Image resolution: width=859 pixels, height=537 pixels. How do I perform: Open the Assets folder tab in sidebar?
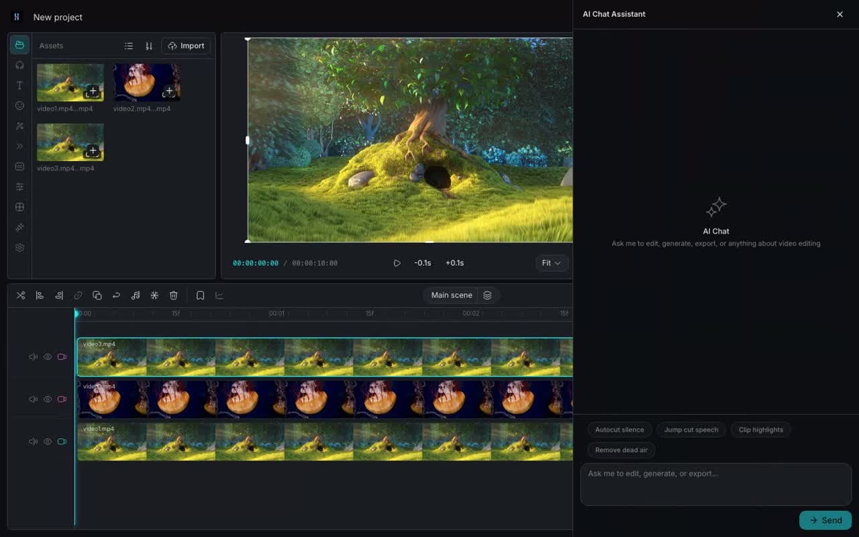(x=19, y=45)
